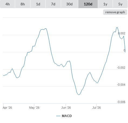This screenshot has height=123, width=128.
Task: Click the 0.002 y-axis label
Action: (122, 33)
